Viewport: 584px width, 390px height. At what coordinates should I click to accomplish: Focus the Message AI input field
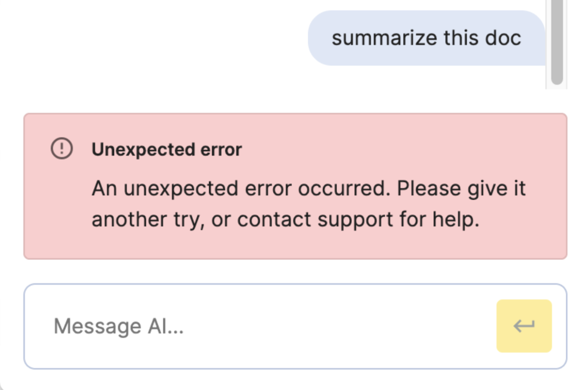point(260,326)
